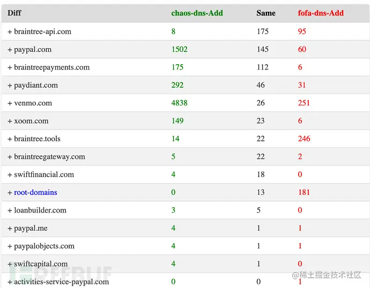
Task: Open the root-domains link
Action: [x=35, y=192]
